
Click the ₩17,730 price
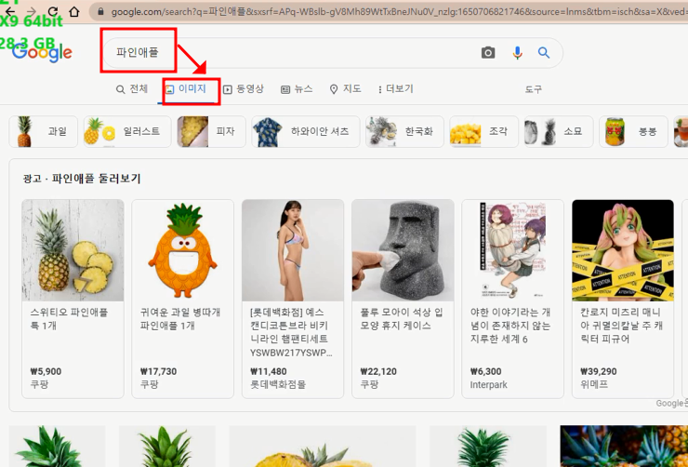(x=158, y=371)
